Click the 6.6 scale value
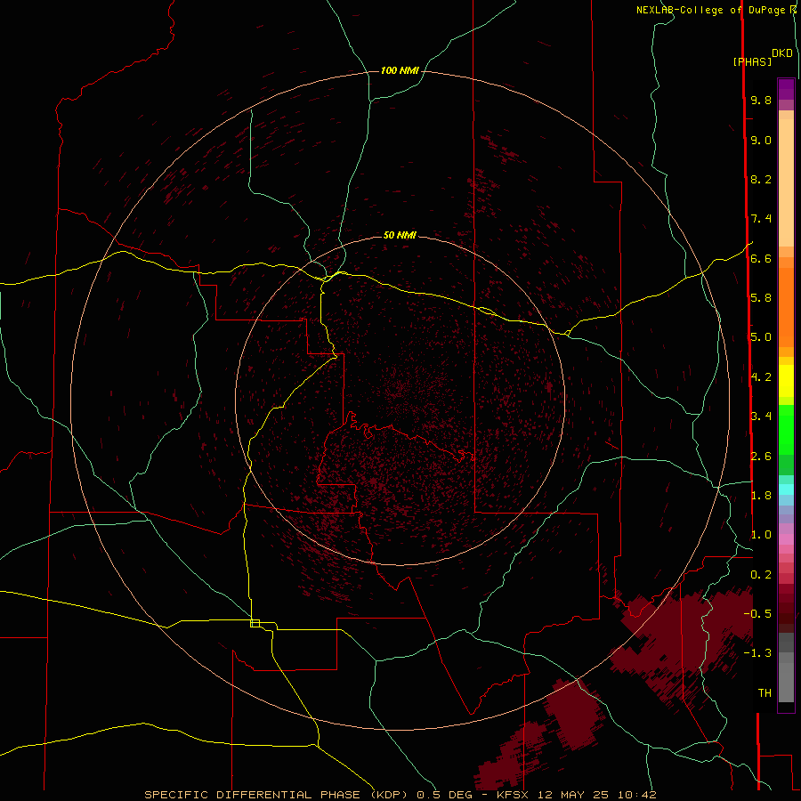The image size is (801, 801). (x=761, y=258)
